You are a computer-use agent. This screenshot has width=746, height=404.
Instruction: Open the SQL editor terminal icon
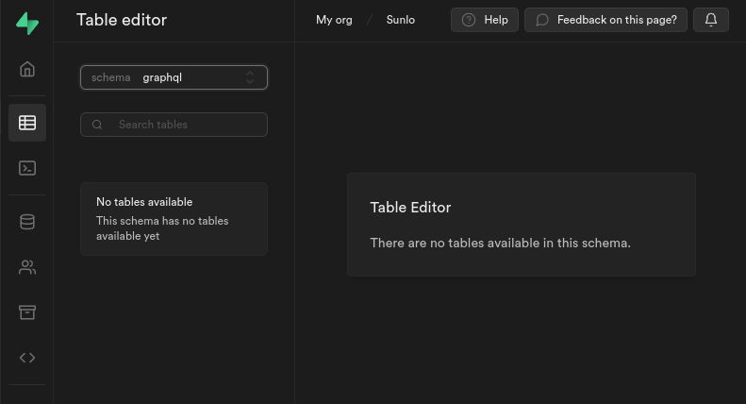27,168
